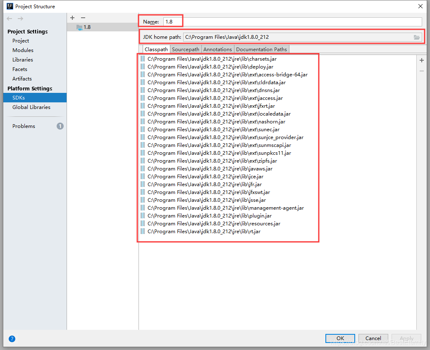This screenshot has width=430, height=350.
Task: Close the Project Structure dialog
Action: pyautogui.click(x=420, y=6)
